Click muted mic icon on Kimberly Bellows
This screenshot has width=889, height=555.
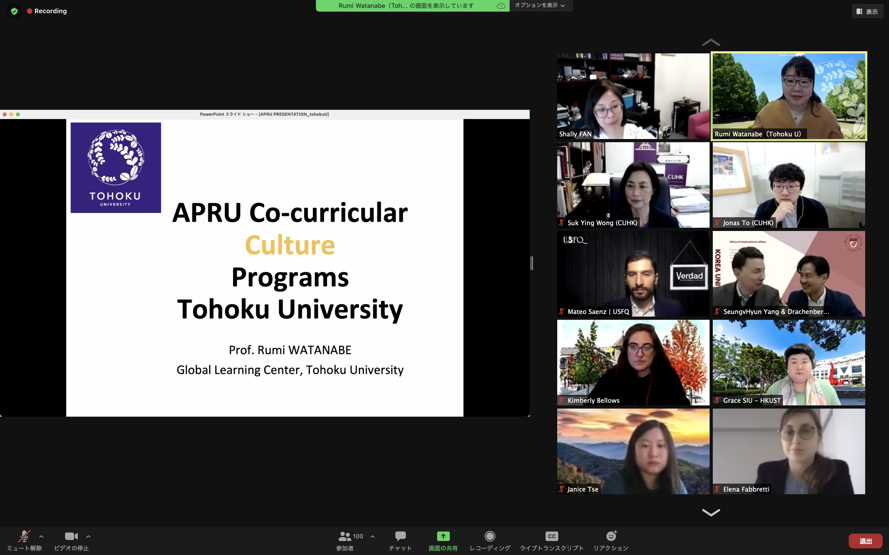[x=561, y=400]
